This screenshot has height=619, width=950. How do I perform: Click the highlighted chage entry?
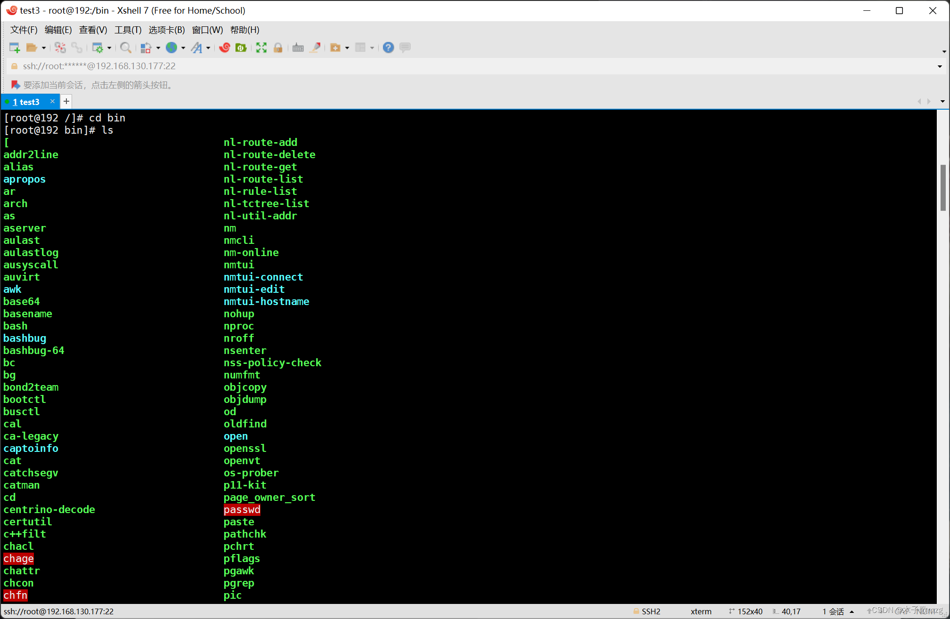pyautogui.click(x=19, y=558)
